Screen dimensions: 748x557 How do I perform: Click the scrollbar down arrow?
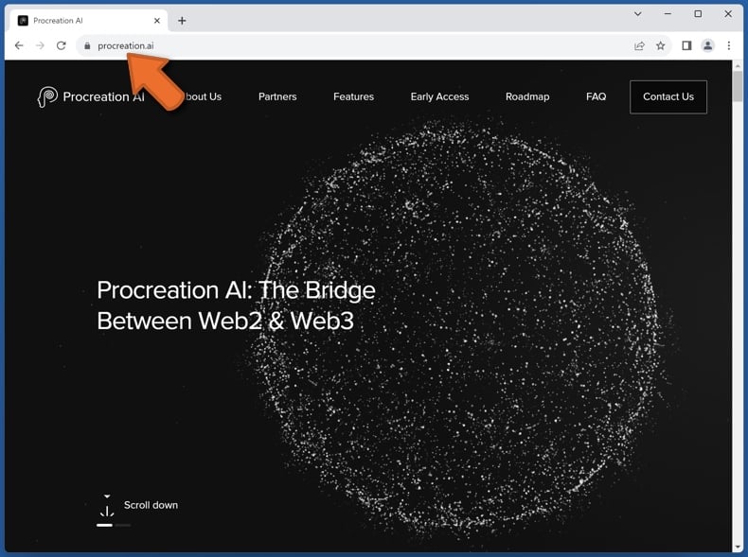(x=738, y=547)
